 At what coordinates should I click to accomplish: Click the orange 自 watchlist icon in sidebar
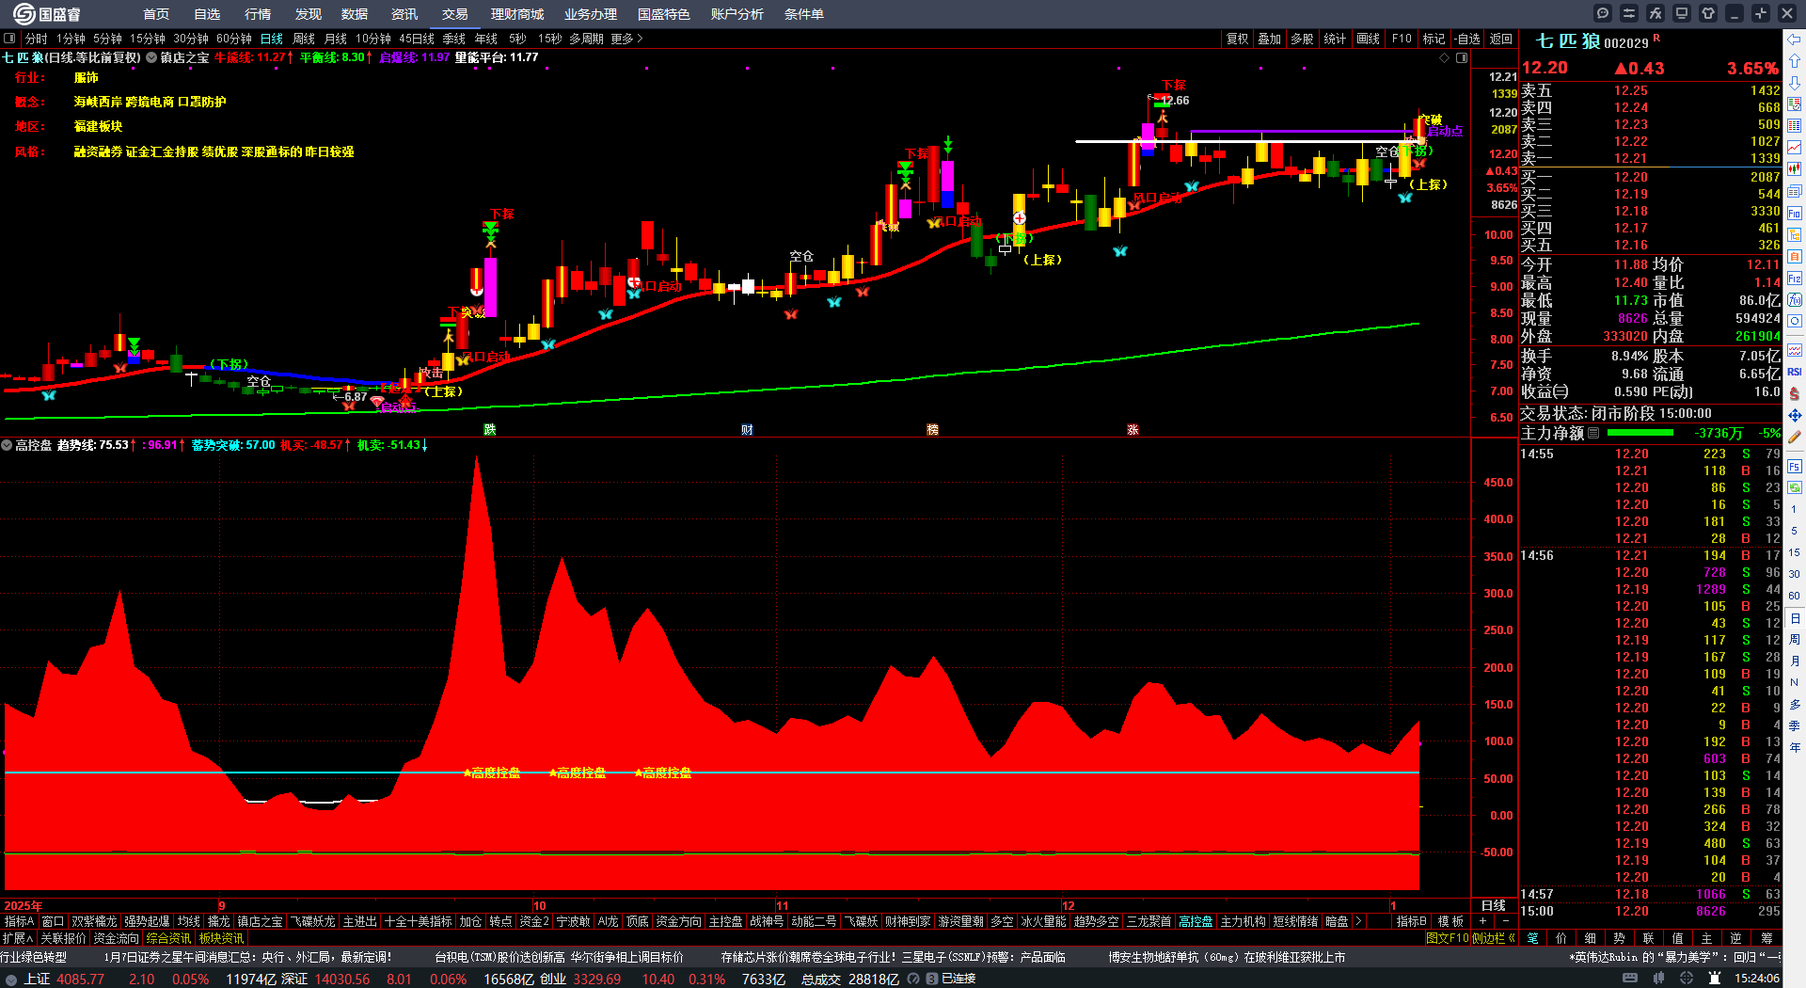(1795, 256)
